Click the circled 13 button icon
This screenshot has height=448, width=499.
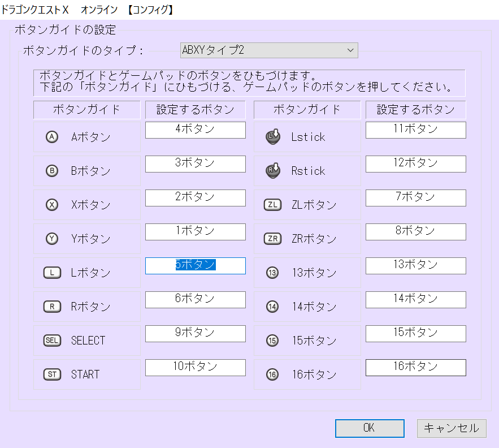point(272,273)
